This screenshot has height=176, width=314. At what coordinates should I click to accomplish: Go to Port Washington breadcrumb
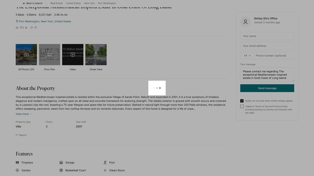click(x=107, y=3)
